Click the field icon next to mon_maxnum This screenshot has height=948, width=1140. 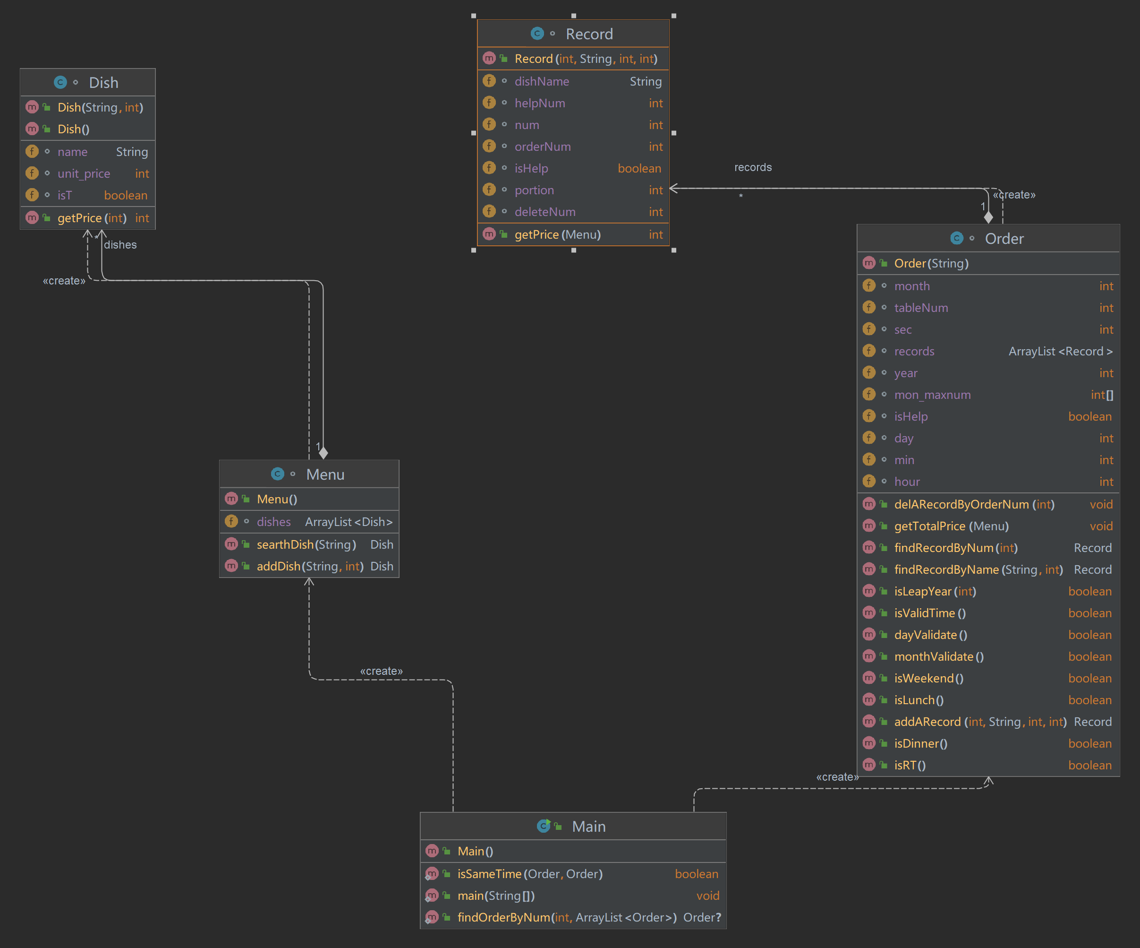(x=868, y=395)
